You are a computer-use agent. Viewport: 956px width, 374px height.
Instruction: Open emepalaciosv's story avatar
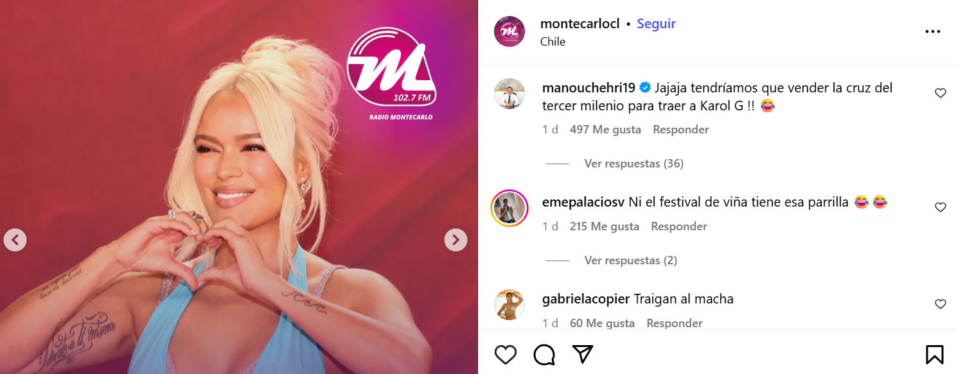pos(509,208)
